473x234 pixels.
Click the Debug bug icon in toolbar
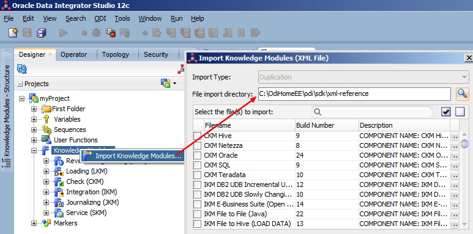(96, 32)
